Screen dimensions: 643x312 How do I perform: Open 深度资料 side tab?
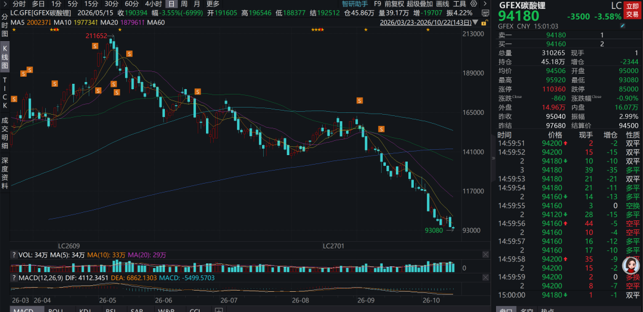5,173
